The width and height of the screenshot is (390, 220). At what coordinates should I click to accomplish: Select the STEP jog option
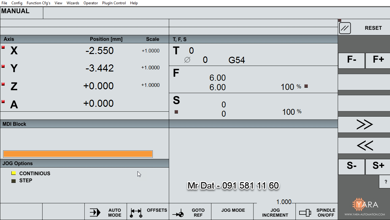tap(14, 181)
